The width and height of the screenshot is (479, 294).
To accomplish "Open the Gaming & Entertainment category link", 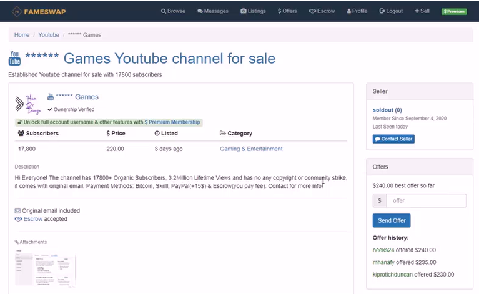I will (x=251, y=149).
